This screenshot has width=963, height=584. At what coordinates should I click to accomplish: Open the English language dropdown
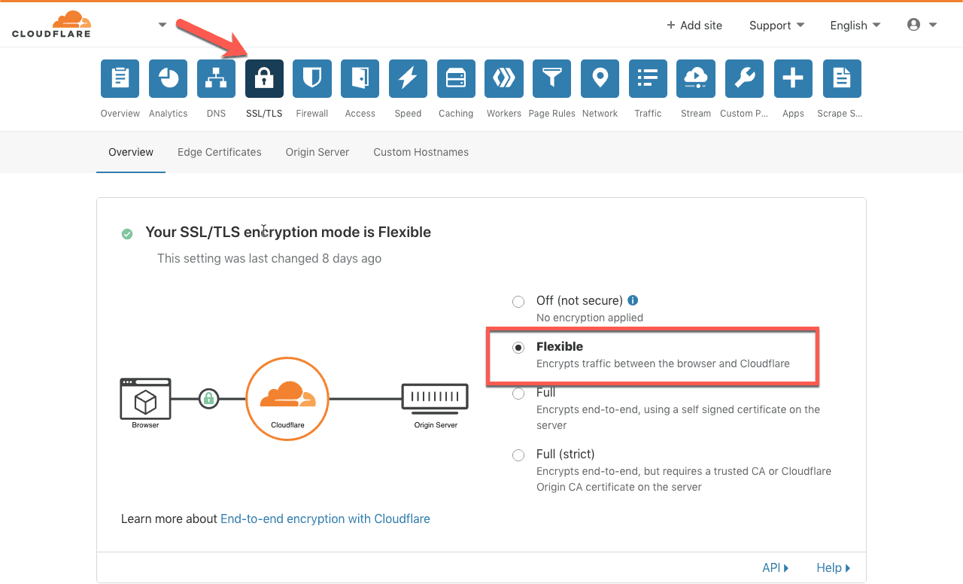[x=855, y=26]
